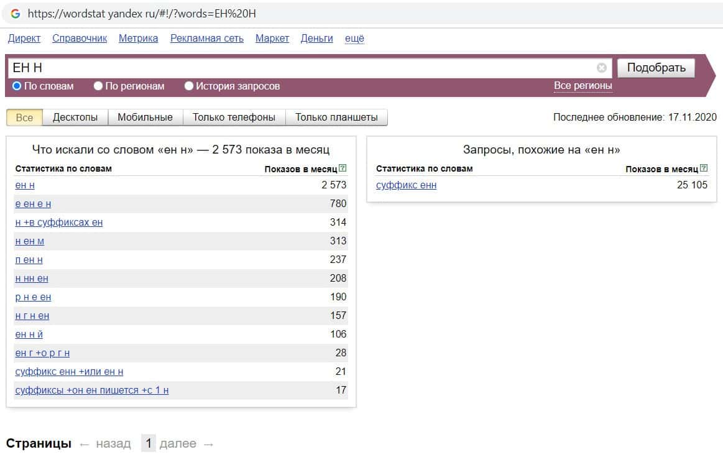Clear the search field with the X icon

click(601, 68)
